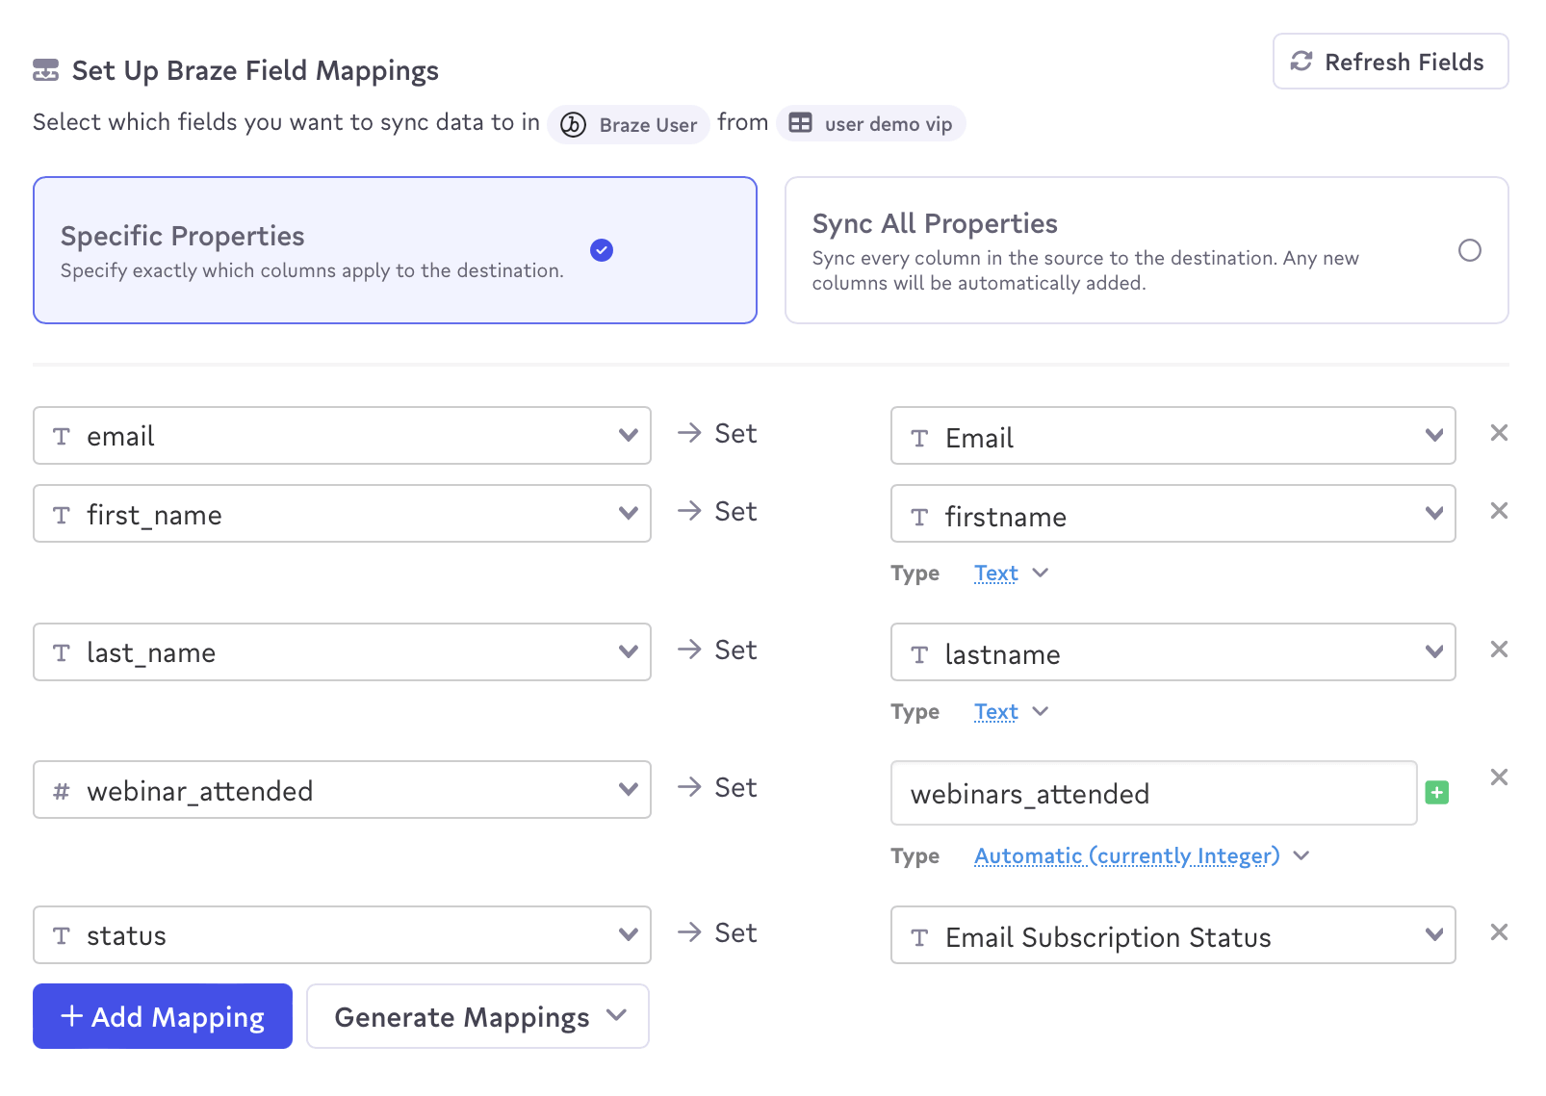Remove the email mapping row
1546x1096 pixels.
pos(1498,433)
